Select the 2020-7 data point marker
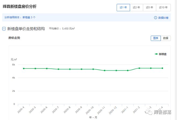 click(58, 69)
